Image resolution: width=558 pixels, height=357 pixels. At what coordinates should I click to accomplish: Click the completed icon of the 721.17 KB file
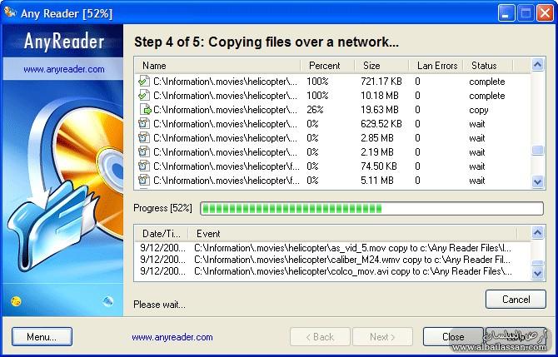pyautogui.click(x=144, y=82)
